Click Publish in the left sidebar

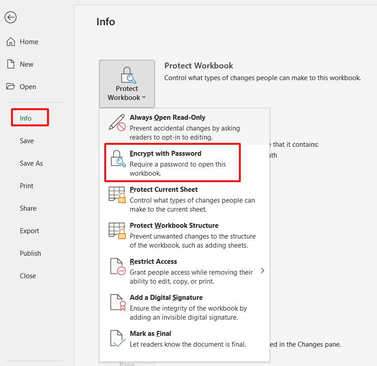[x=31, y=253]
